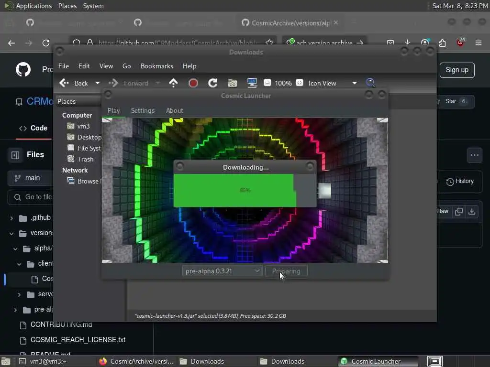Click GitHub logo on the page
Viewport: 490px width, 367px height.
[23, 69]
